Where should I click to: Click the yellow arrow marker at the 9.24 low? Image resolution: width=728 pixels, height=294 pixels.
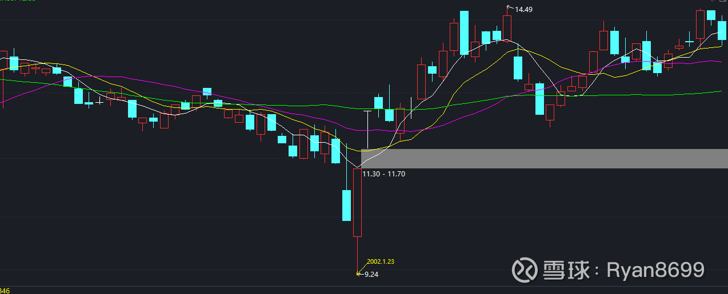tap(359, 274)
